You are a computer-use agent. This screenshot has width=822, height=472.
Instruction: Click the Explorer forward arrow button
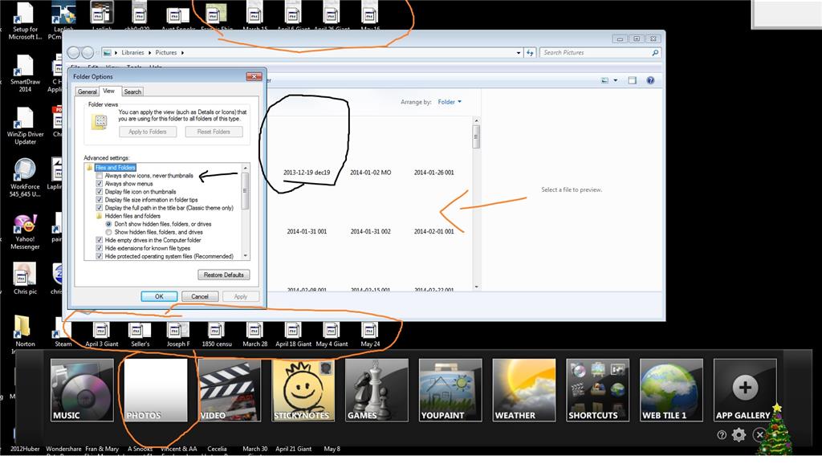tap(87, 52)
